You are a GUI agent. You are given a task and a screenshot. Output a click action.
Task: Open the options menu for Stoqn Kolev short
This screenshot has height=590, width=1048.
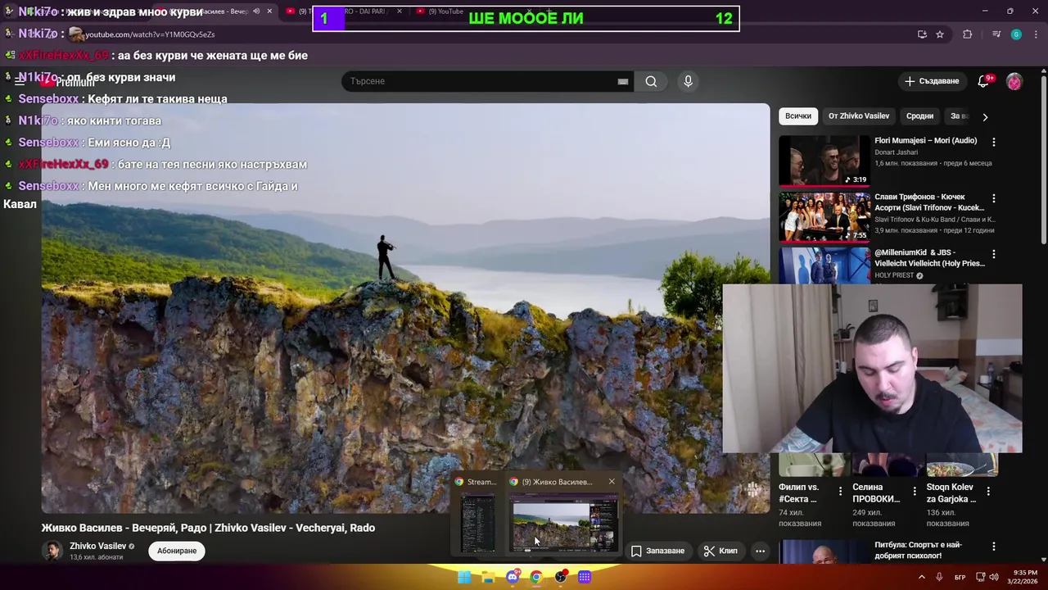[988, 492]
